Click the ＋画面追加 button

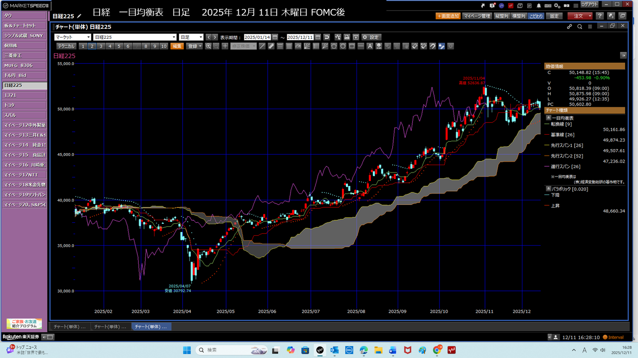pyautogui.click(x=448, y=16)
